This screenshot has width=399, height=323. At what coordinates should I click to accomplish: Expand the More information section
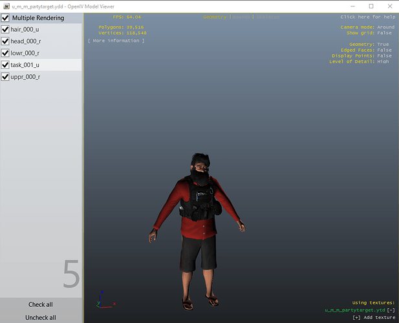tap(116, 41)
